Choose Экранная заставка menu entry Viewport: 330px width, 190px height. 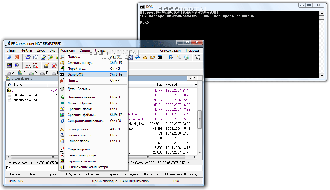[93, 161]
